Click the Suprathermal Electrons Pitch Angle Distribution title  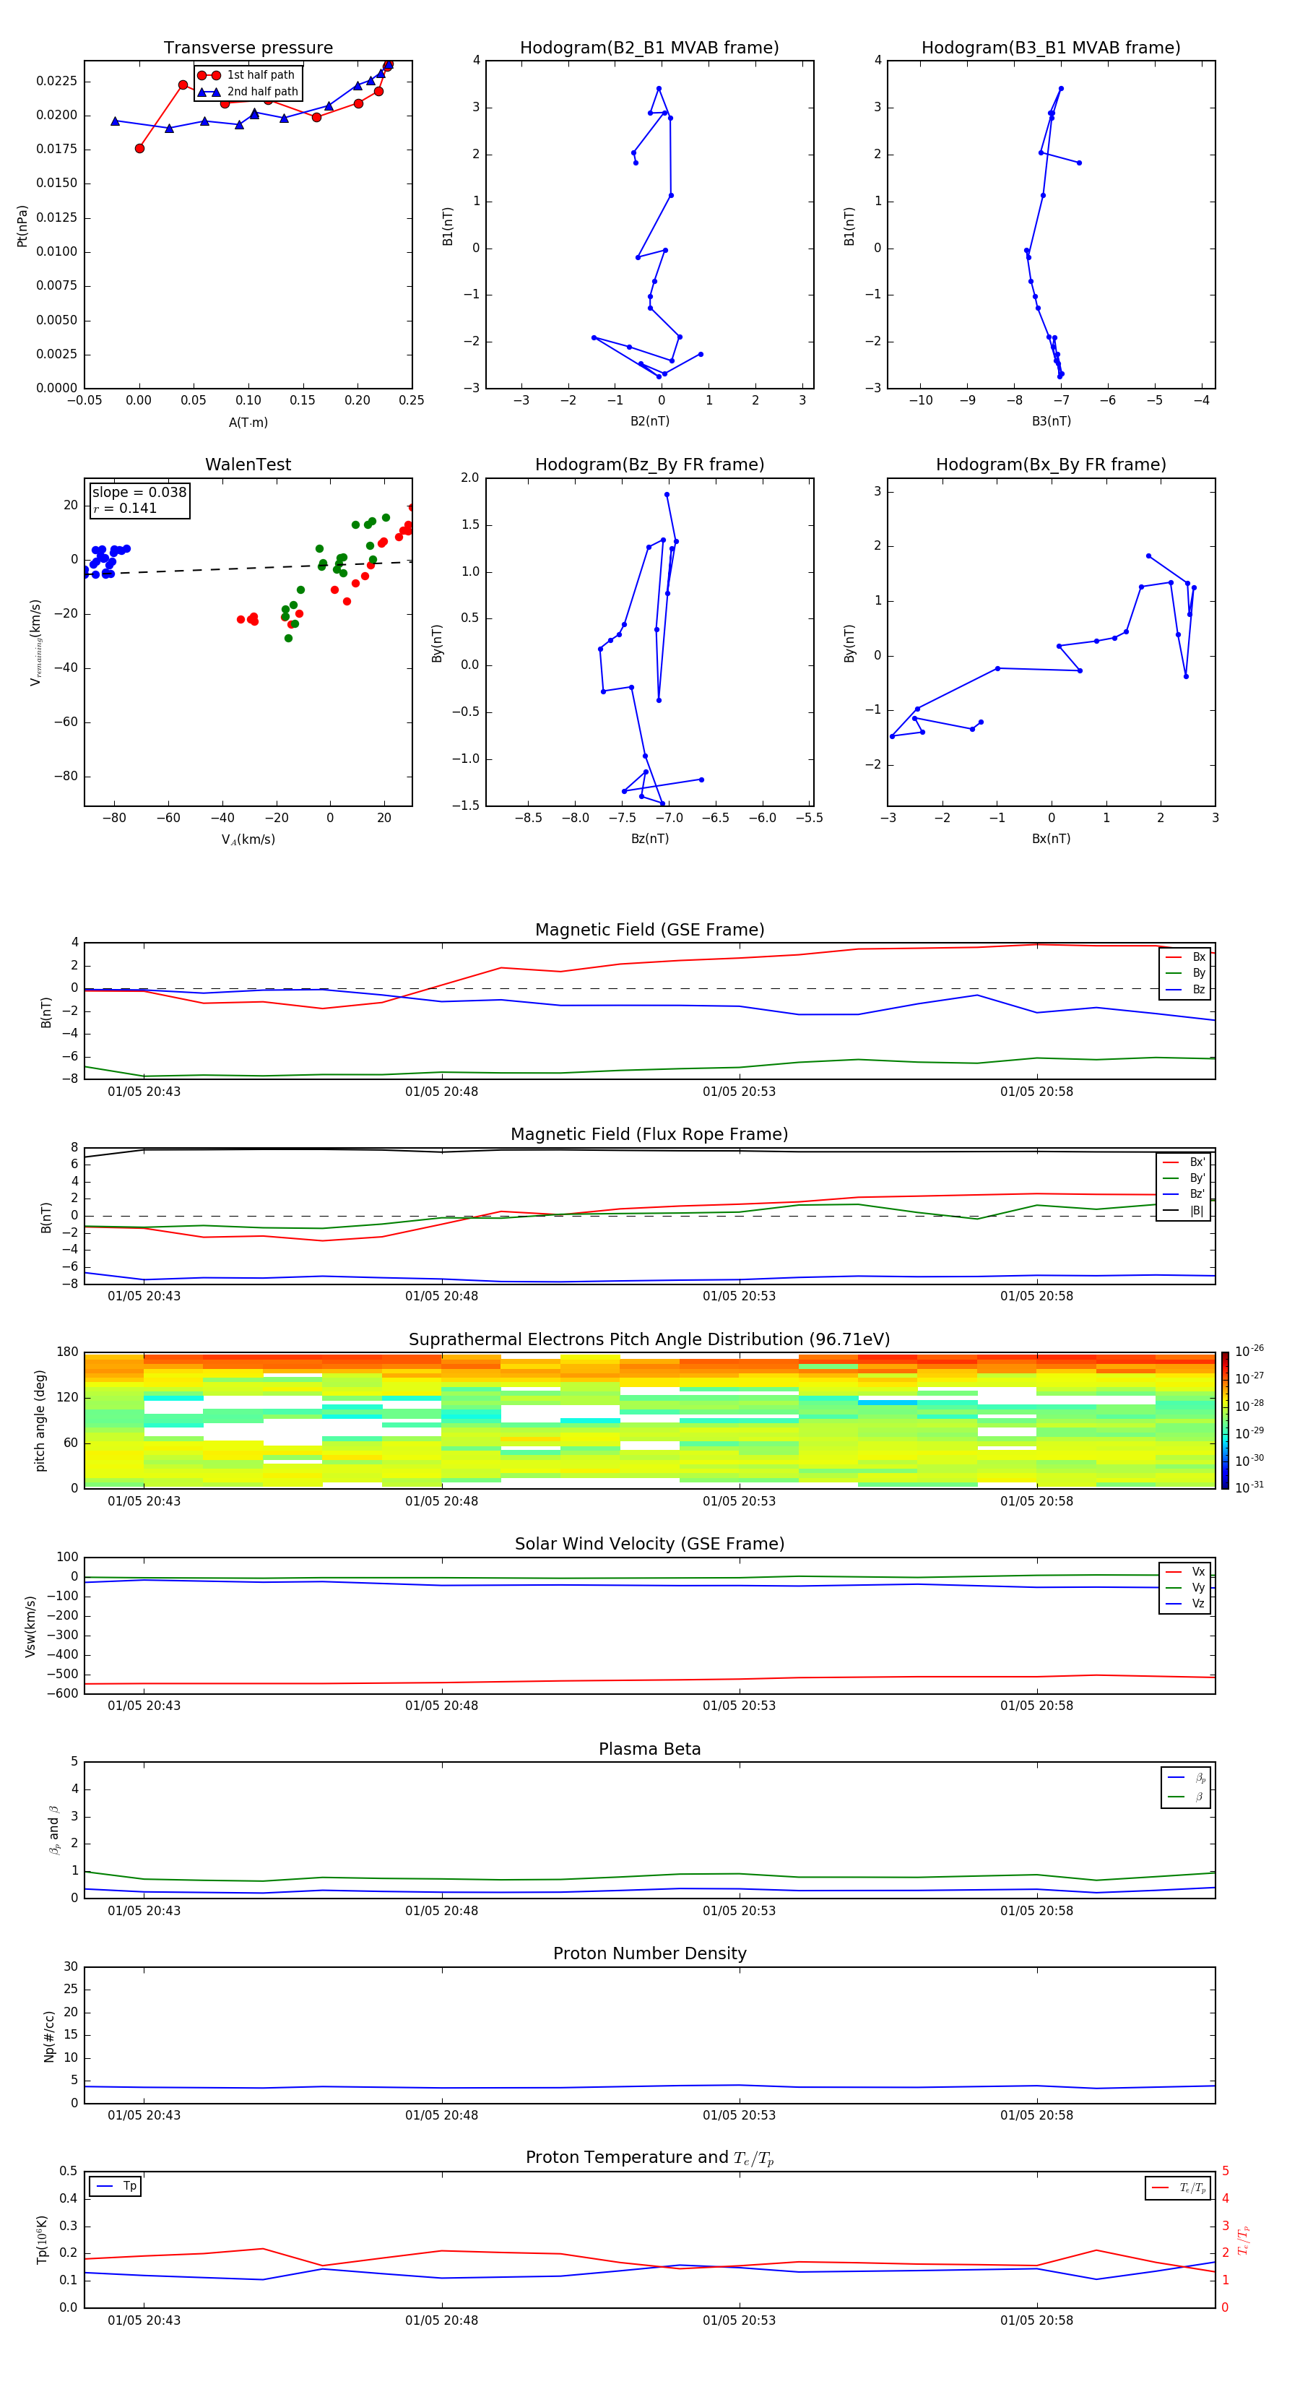[x=649, y=1339]
